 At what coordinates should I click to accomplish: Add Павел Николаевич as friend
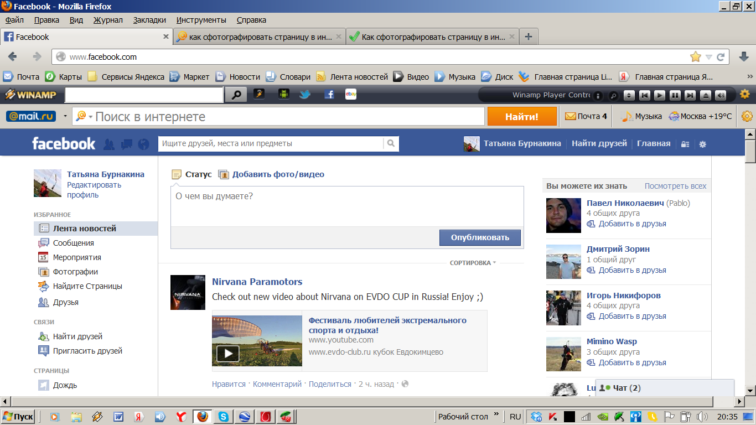(632, 224)
